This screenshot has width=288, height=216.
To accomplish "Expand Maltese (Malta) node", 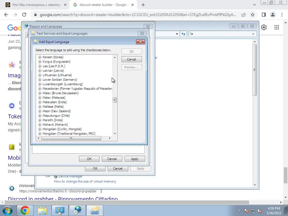I will [40, 107].
